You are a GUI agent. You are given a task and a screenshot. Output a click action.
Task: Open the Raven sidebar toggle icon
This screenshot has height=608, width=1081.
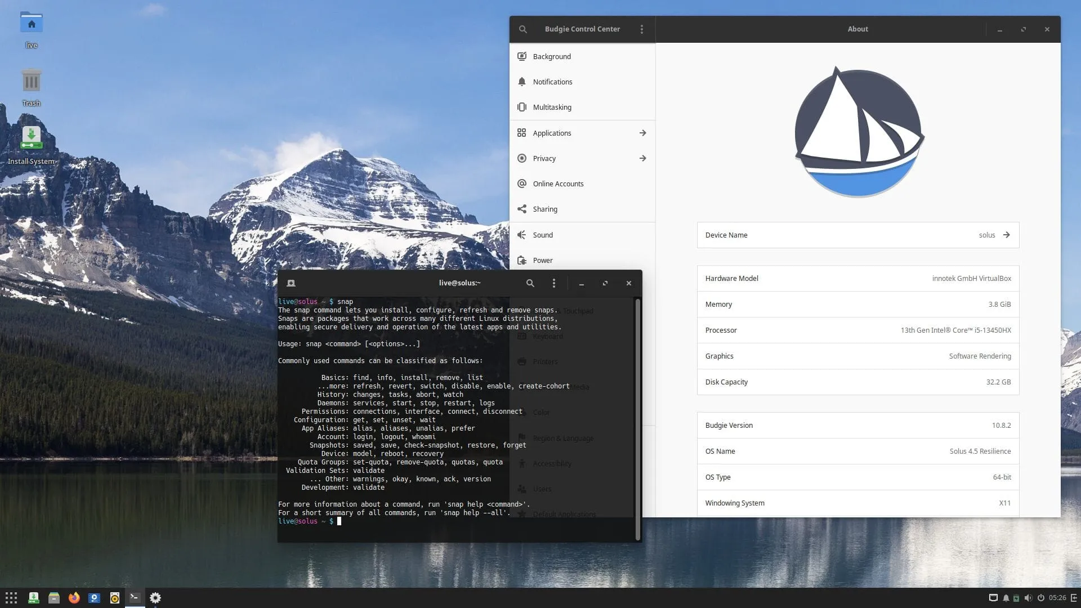(1074, 598)
